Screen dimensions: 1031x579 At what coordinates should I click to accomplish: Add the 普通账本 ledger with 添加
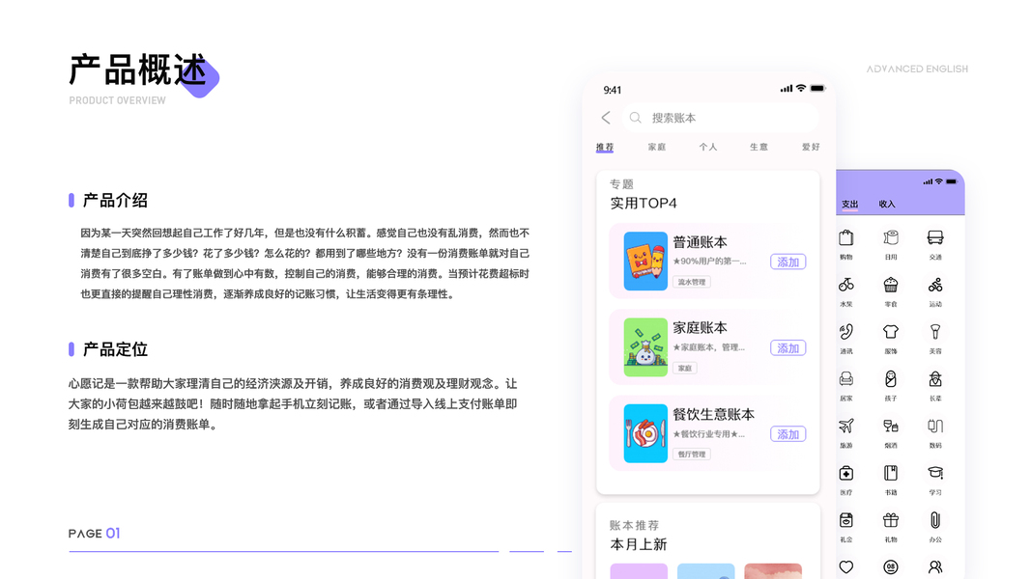pos(788,262)
